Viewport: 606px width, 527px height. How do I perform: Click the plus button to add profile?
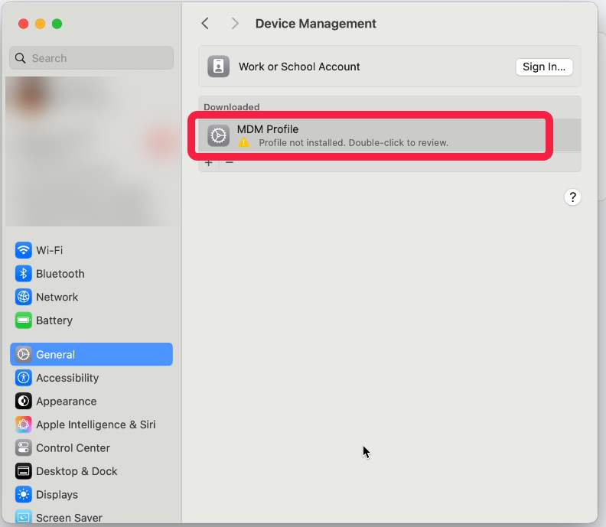(209, 163)
